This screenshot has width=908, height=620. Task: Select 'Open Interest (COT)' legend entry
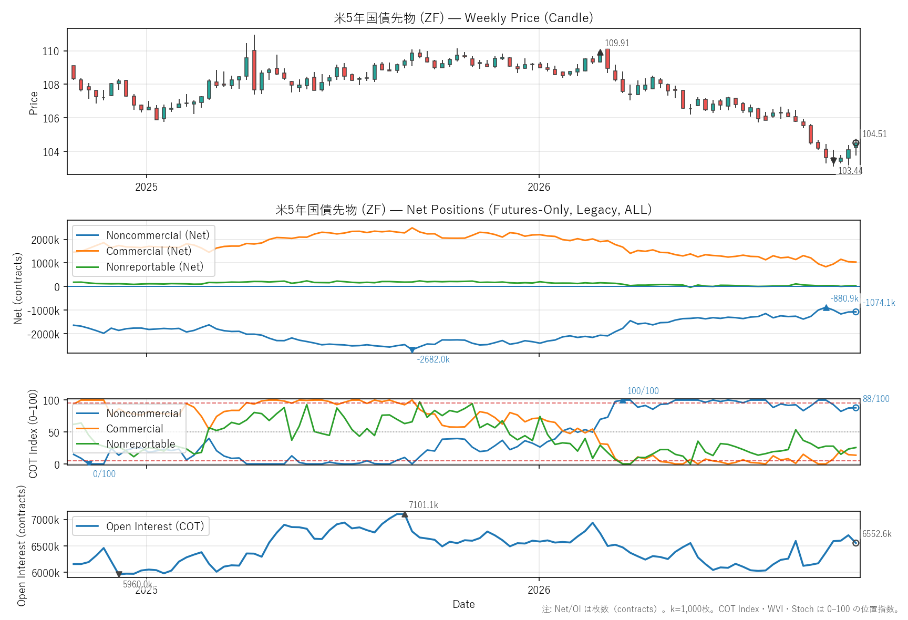(x=140, y=526)
